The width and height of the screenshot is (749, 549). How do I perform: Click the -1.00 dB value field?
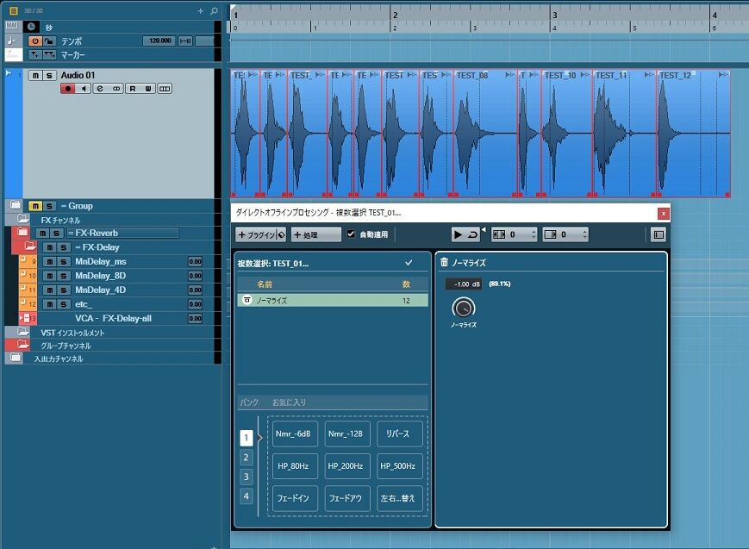pyautogui.click(x=464, y=284)
